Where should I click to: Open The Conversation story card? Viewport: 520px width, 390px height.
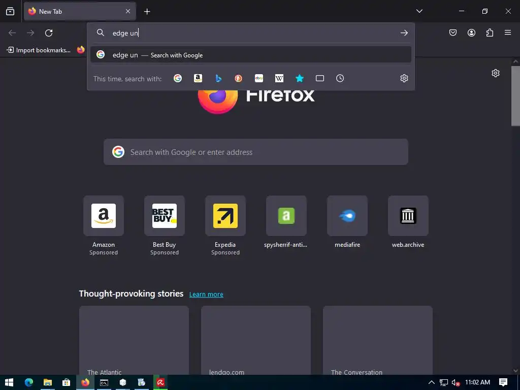coord(378,340)
